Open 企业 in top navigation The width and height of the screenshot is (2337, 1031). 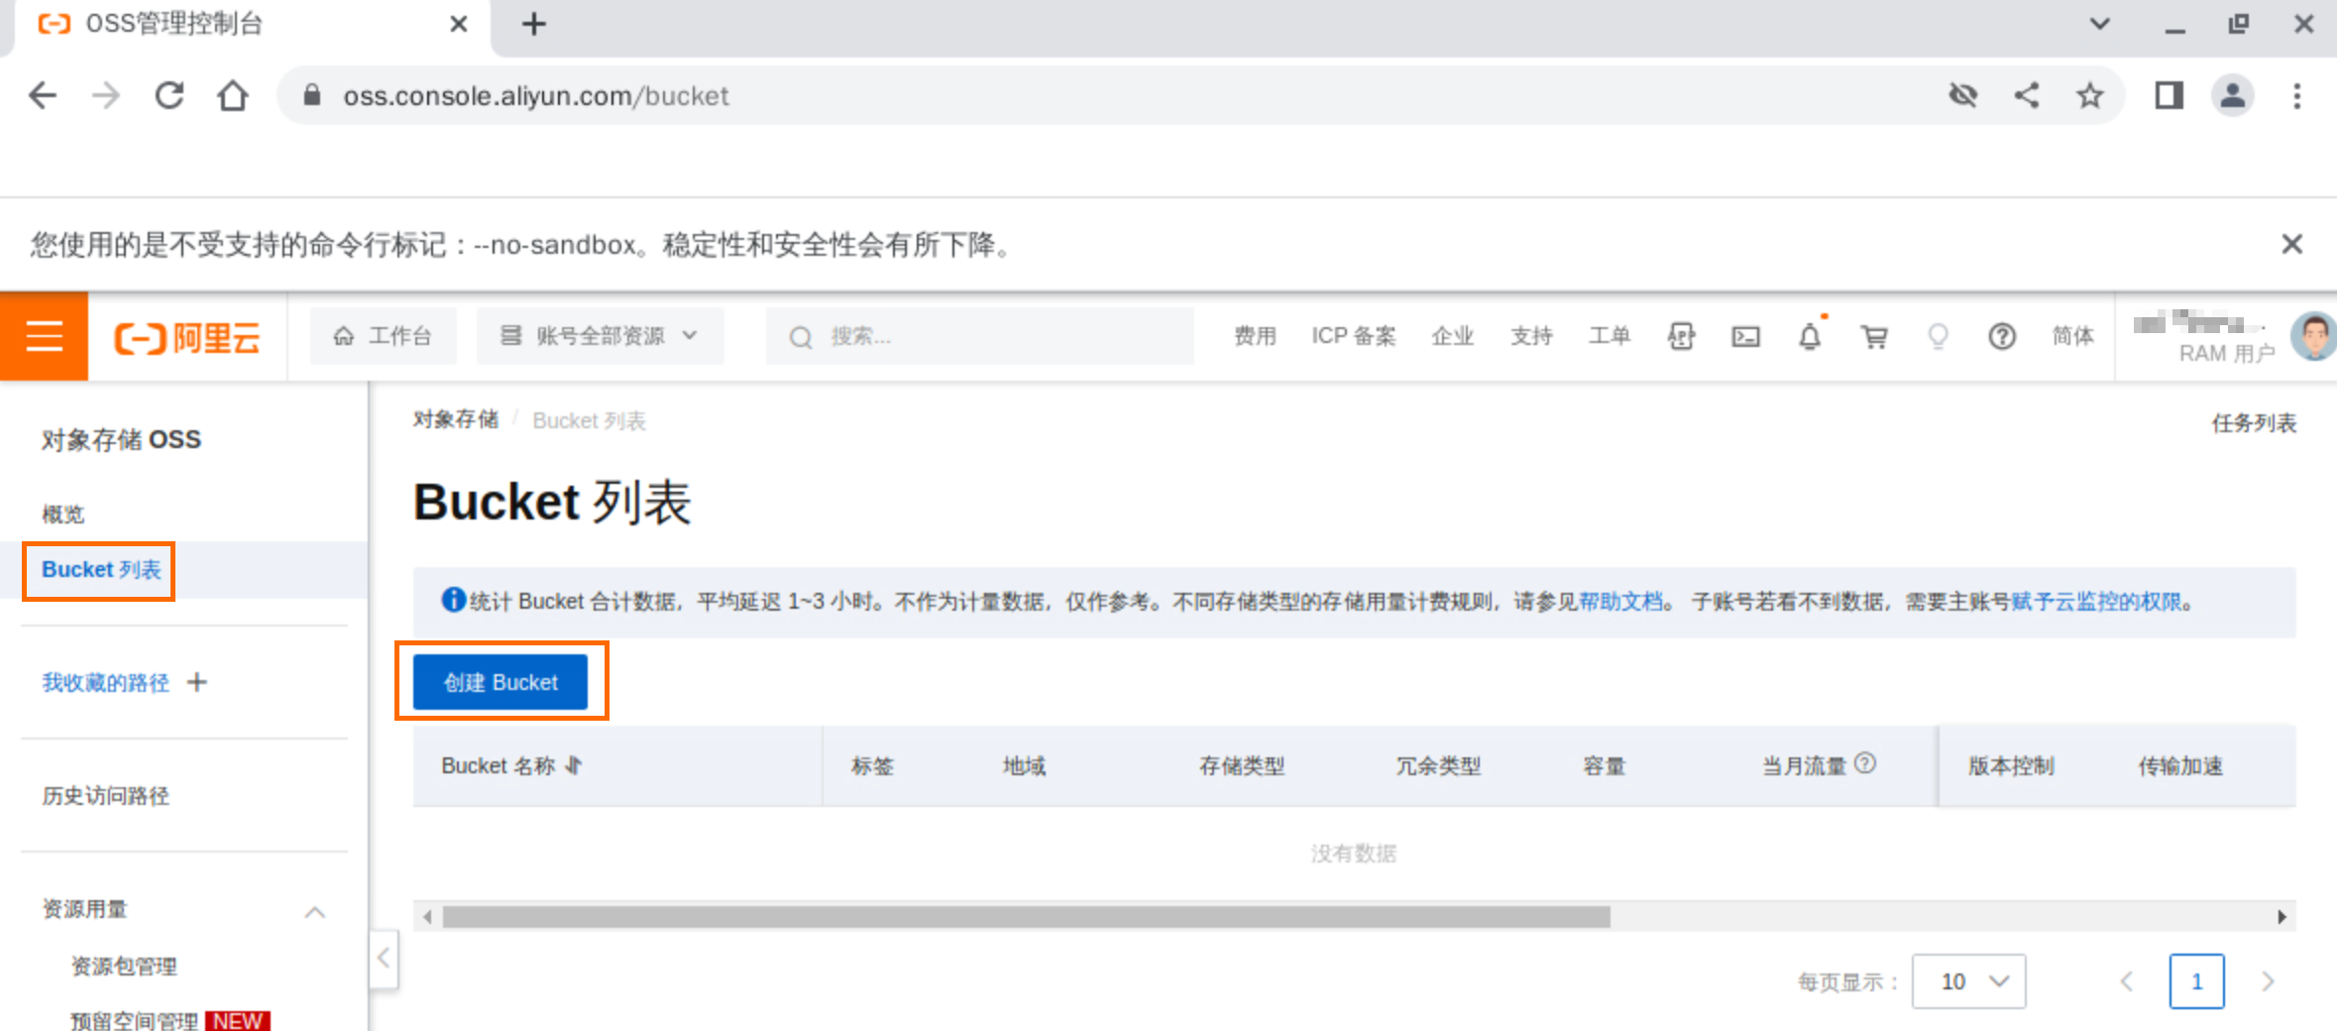point(1452,336)
